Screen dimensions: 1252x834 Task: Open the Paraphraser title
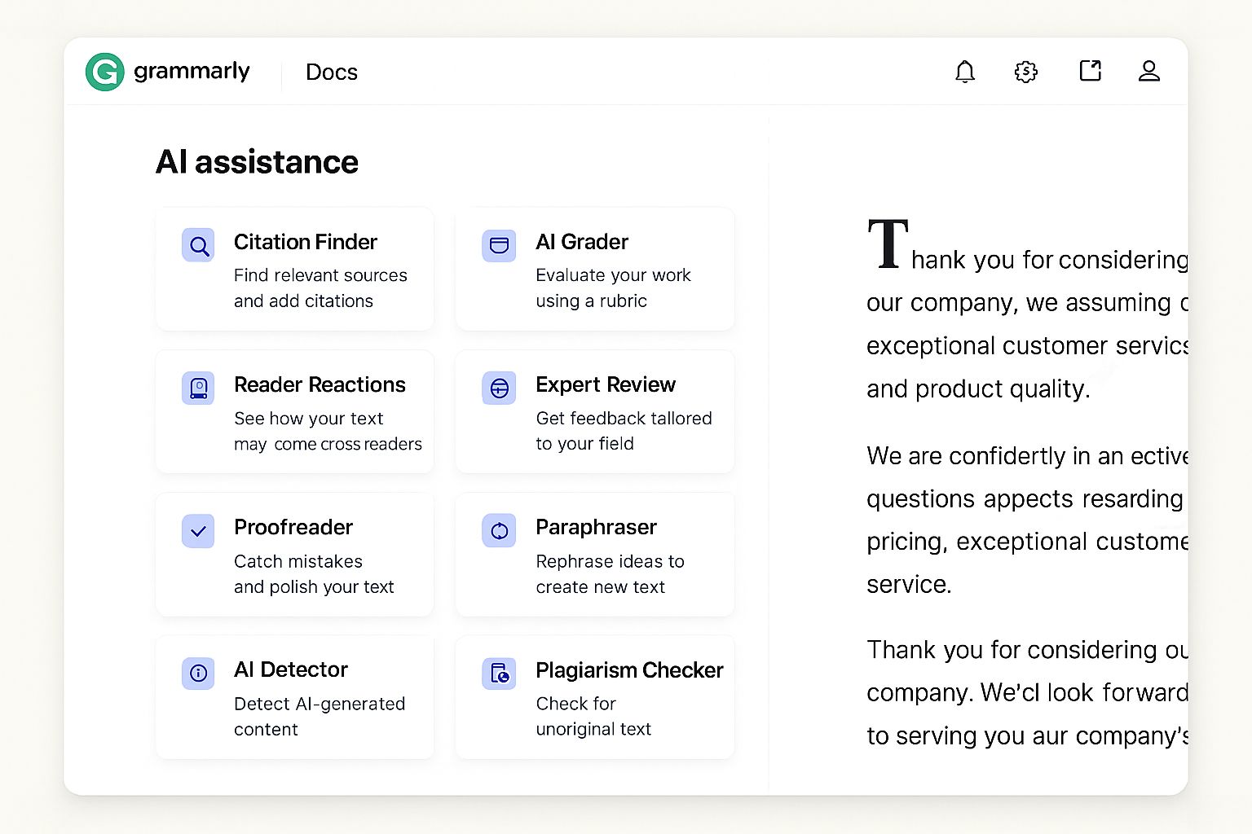pyautogui.click(x=597, y=527)
